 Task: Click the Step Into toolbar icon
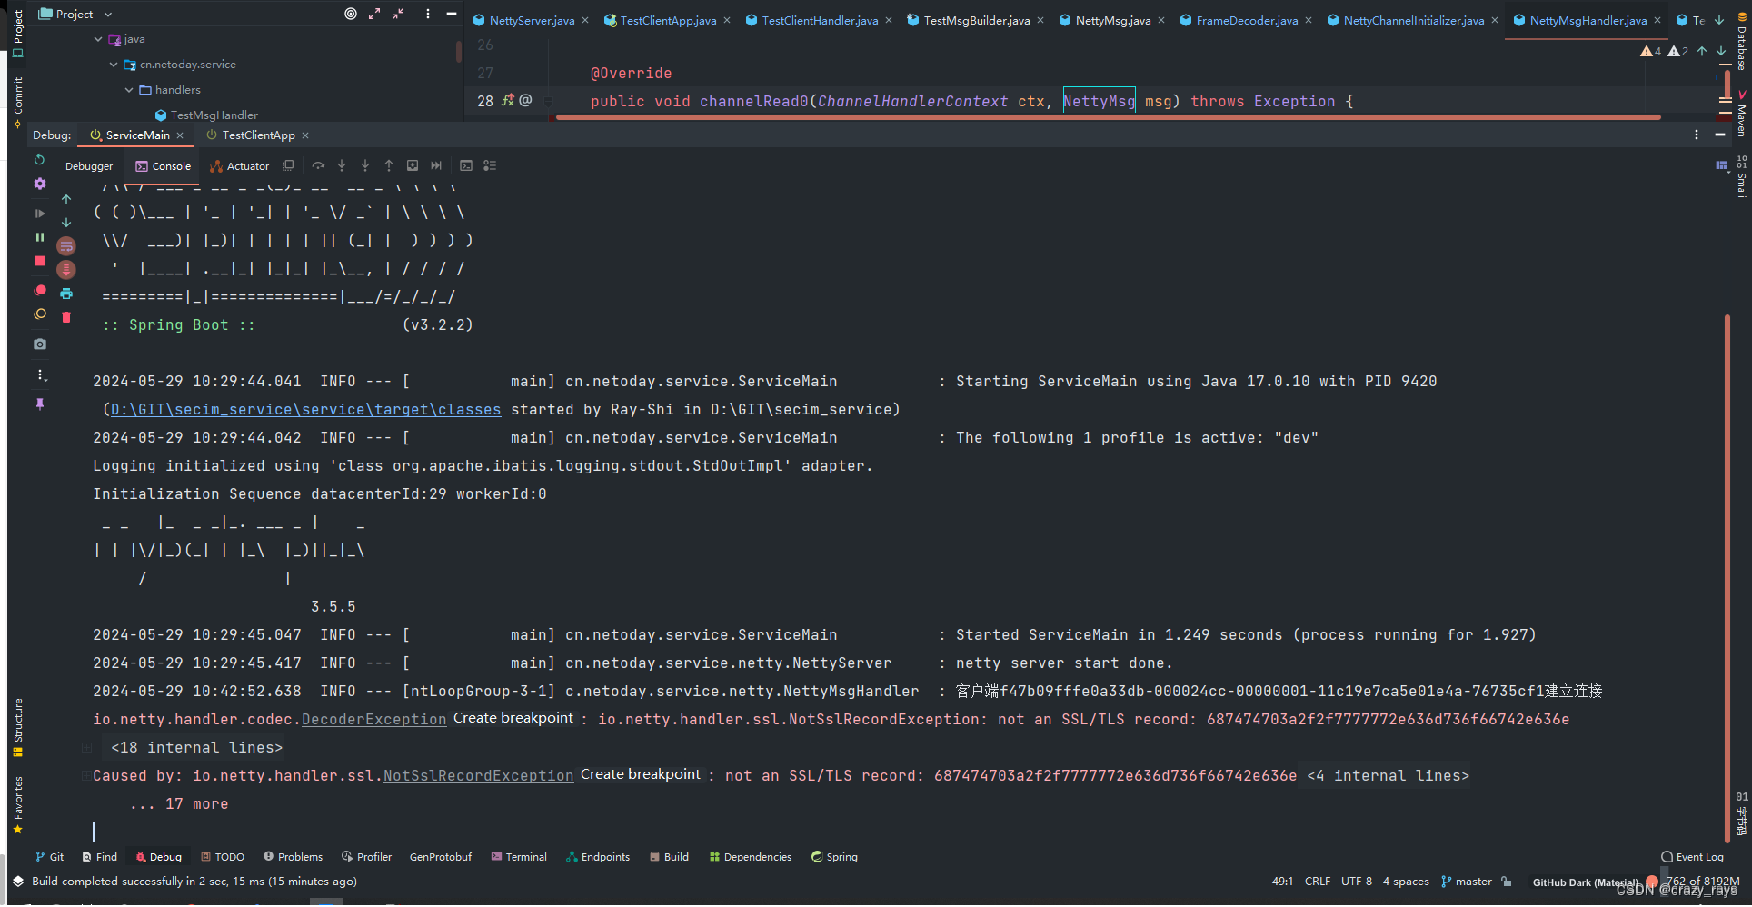[342, 165]
